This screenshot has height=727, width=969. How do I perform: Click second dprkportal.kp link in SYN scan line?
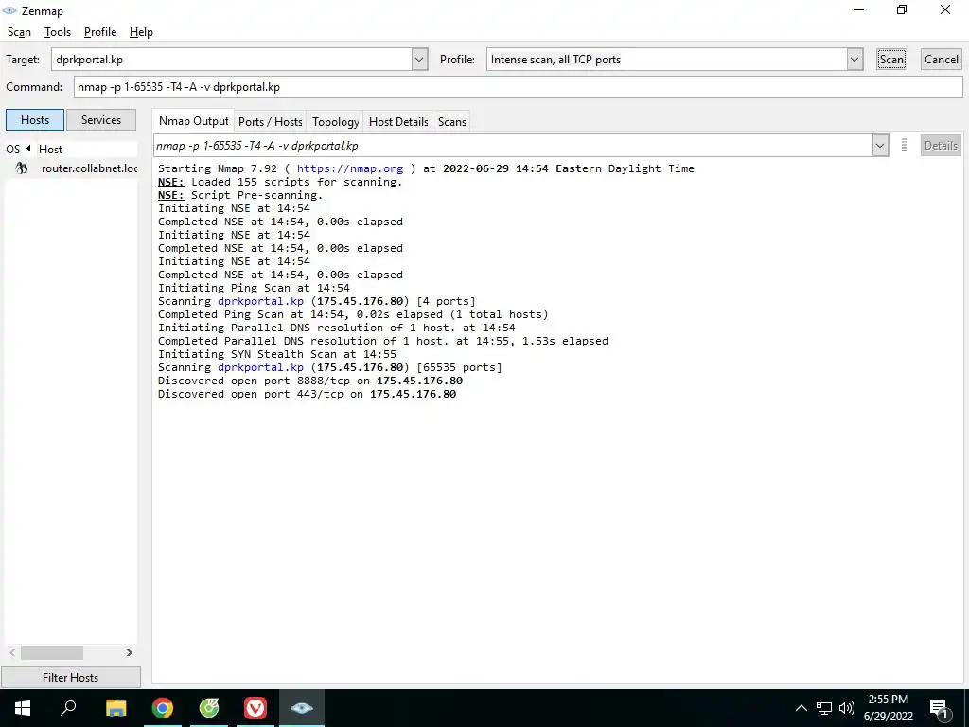[x=260, y=367]
